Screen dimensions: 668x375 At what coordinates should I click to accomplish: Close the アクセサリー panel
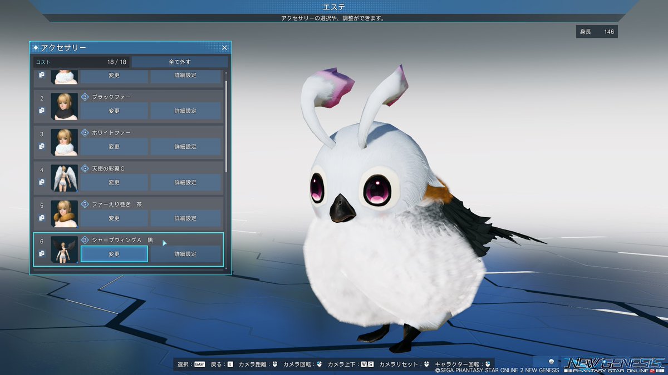pyautogui.click(x=224, y=48)
